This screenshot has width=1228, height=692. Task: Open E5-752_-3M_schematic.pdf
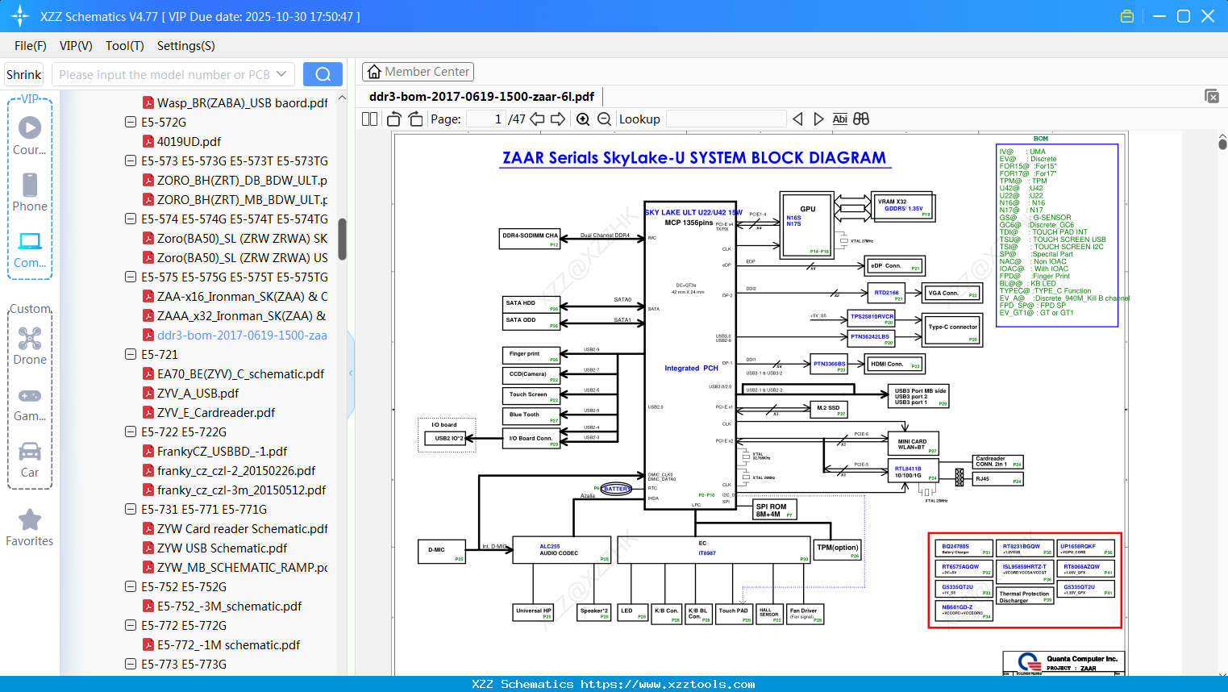(229, 607)
